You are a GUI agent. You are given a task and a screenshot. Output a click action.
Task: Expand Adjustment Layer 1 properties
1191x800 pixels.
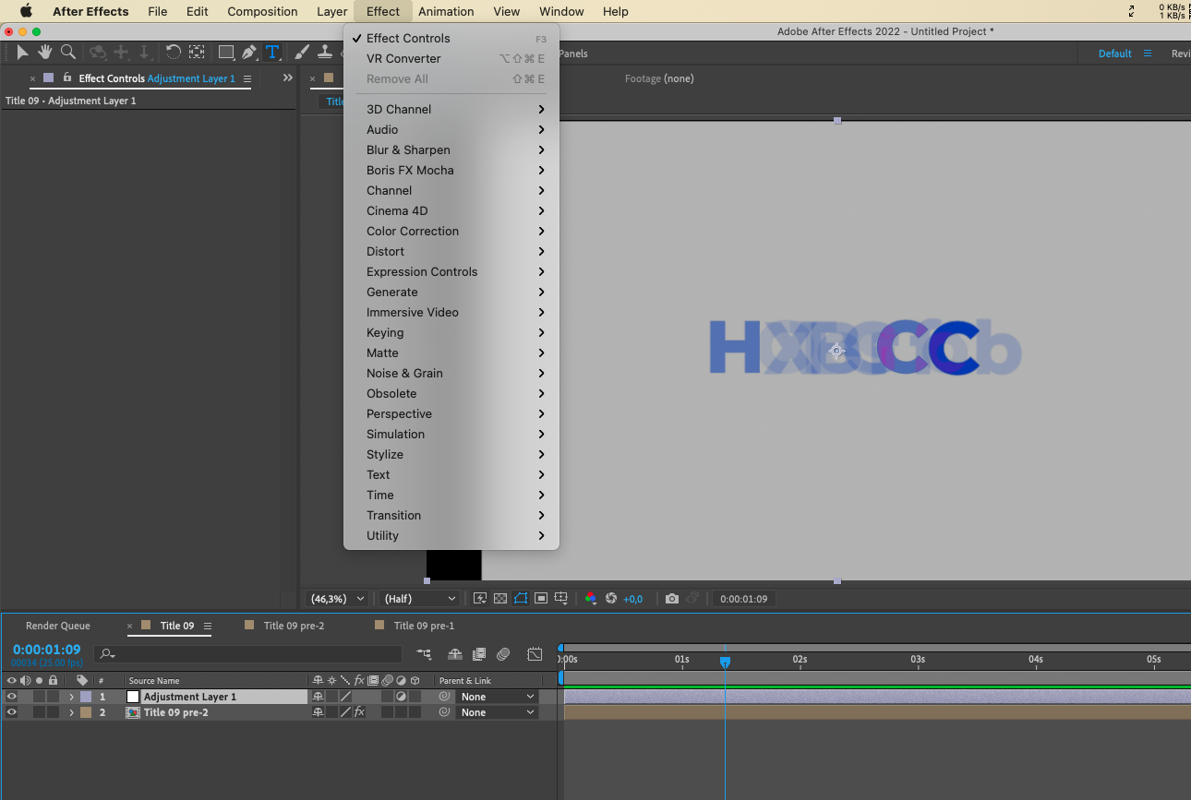point(71,697)
